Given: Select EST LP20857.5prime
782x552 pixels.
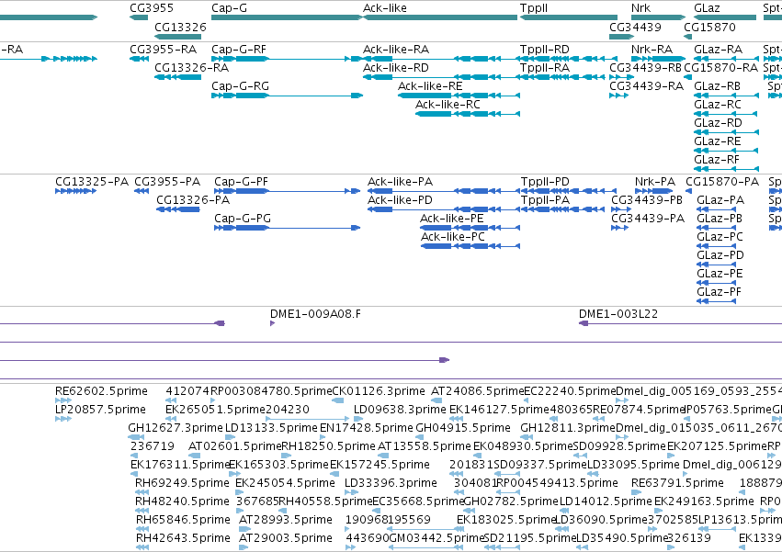Looking at the screenshot, I should click(63, 419).
